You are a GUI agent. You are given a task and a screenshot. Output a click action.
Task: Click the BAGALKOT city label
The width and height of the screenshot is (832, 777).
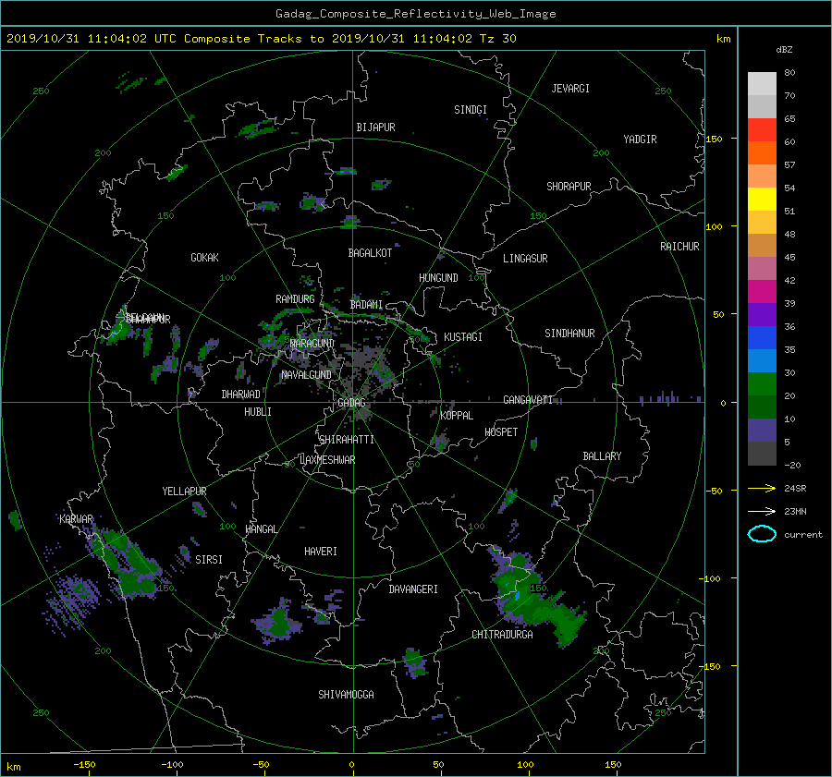tap(370, 253)
